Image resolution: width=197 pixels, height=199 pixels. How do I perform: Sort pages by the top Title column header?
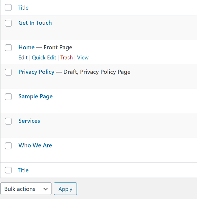pyautogui.click(x=23, y=8)
